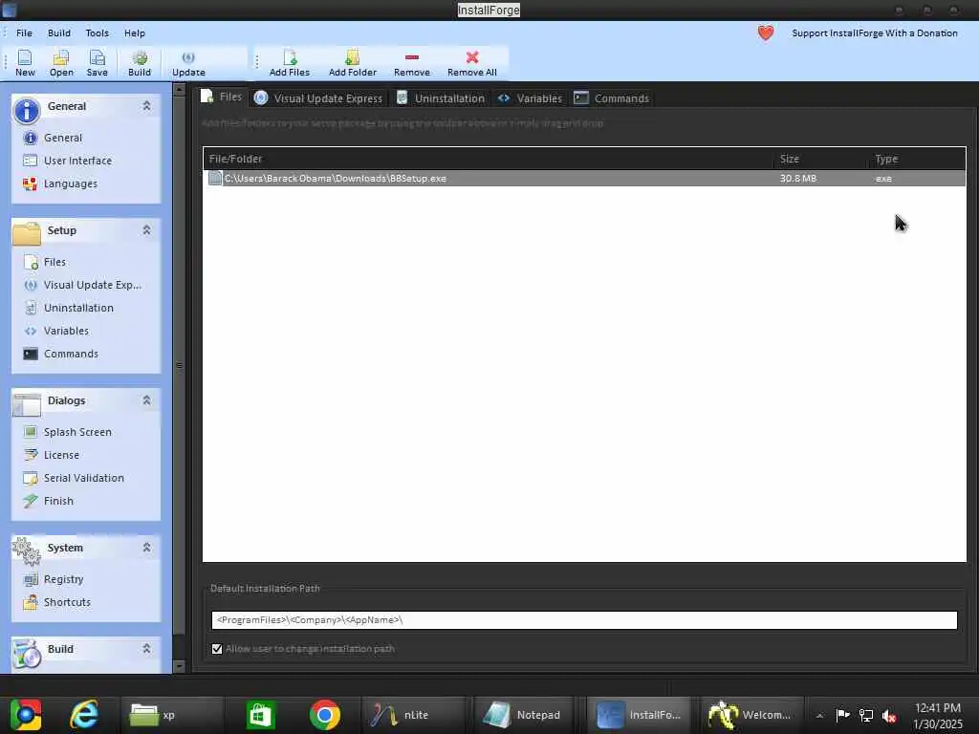Open Serial Validation settings
The width and height of the screenshot is (979, 734).
click(x=74, y=478)
